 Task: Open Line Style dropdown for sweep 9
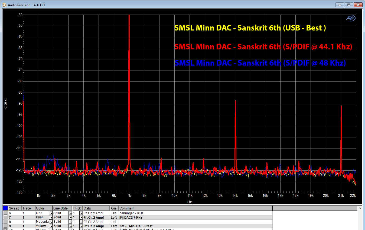coord(70,226)
